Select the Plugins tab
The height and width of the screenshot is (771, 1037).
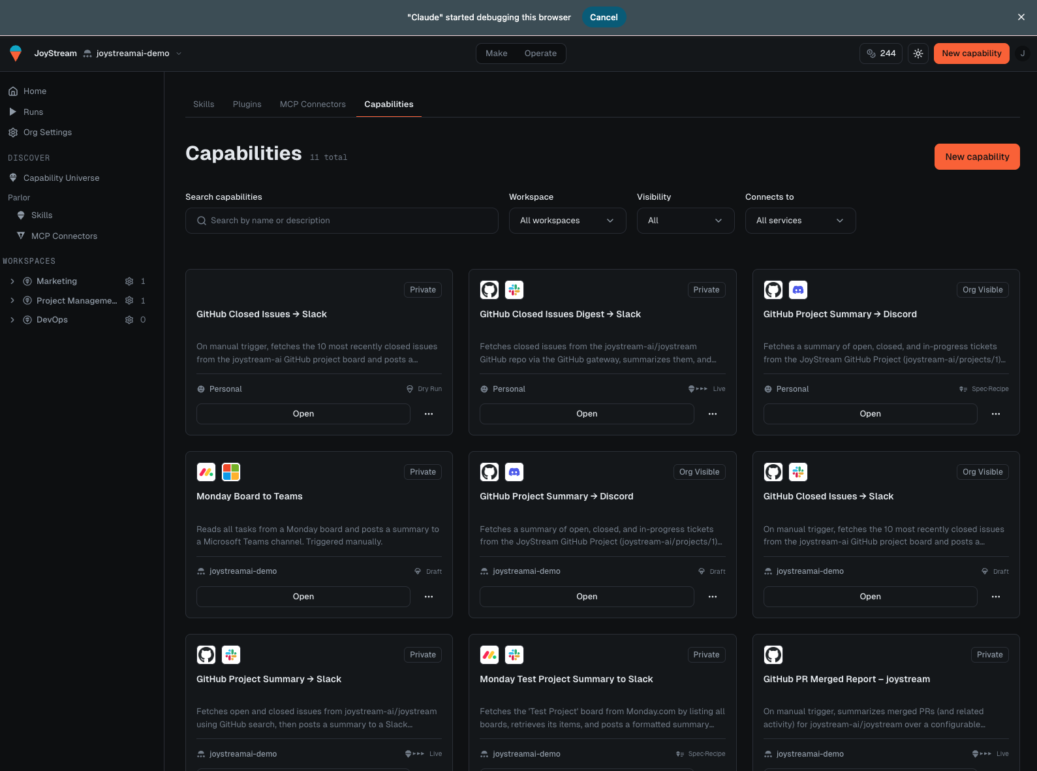coord(247,104)
